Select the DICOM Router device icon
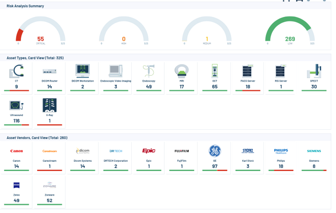 pyautogui.click(x=49, y=71)
